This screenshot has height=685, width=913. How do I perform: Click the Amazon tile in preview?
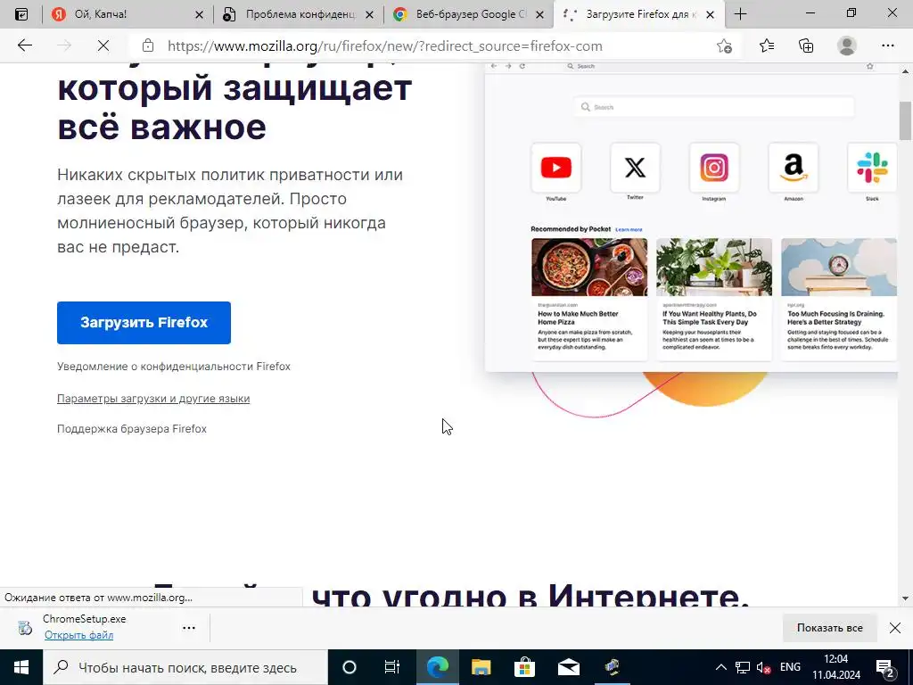click(x=793, y=168)
